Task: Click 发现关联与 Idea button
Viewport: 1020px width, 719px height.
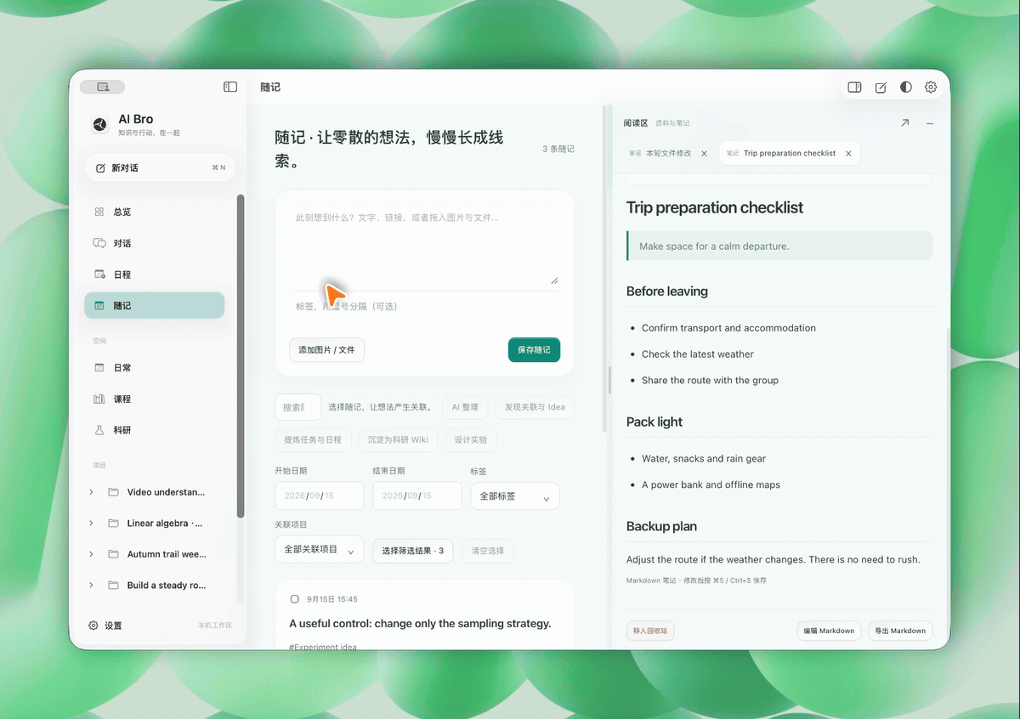Action: (535, 407)
